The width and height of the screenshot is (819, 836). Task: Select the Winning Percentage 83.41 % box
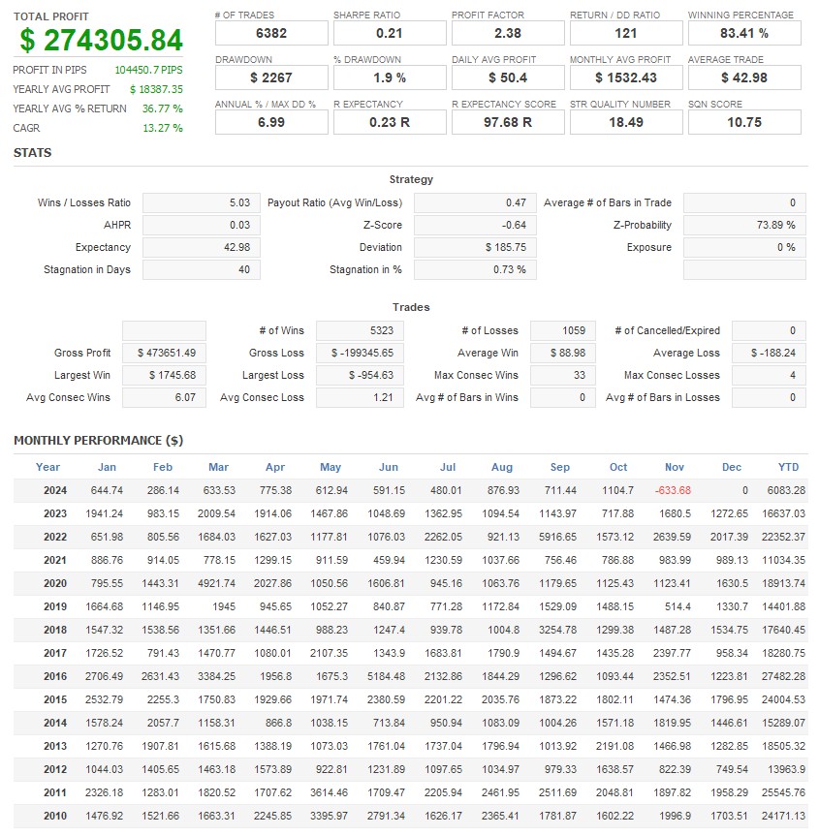744,33
